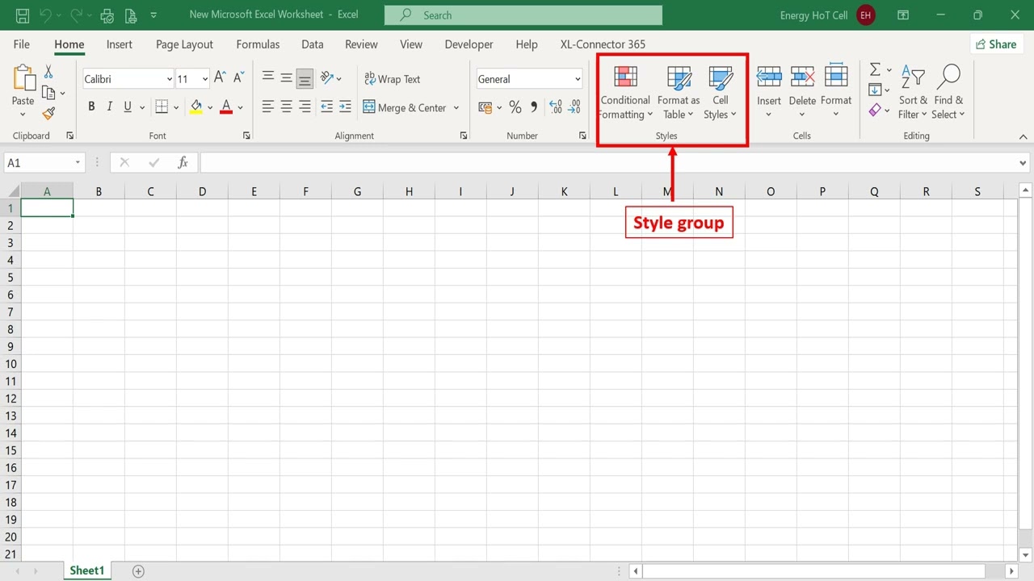Open the Borders dropdown arrow
Viewport: 1034px width, 581px height.
[x=175, y=107]
